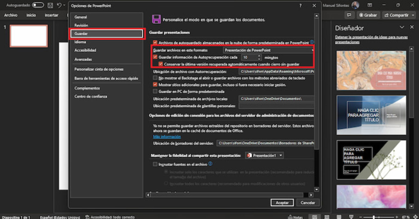Choose the marble texture design idea
Screen dimensions: 419x219
pyautogui.click(x=371, y=71)
